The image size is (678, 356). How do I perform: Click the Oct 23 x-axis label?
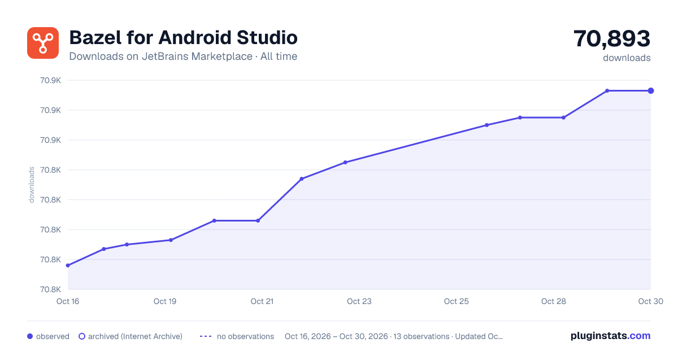(359, 301)
